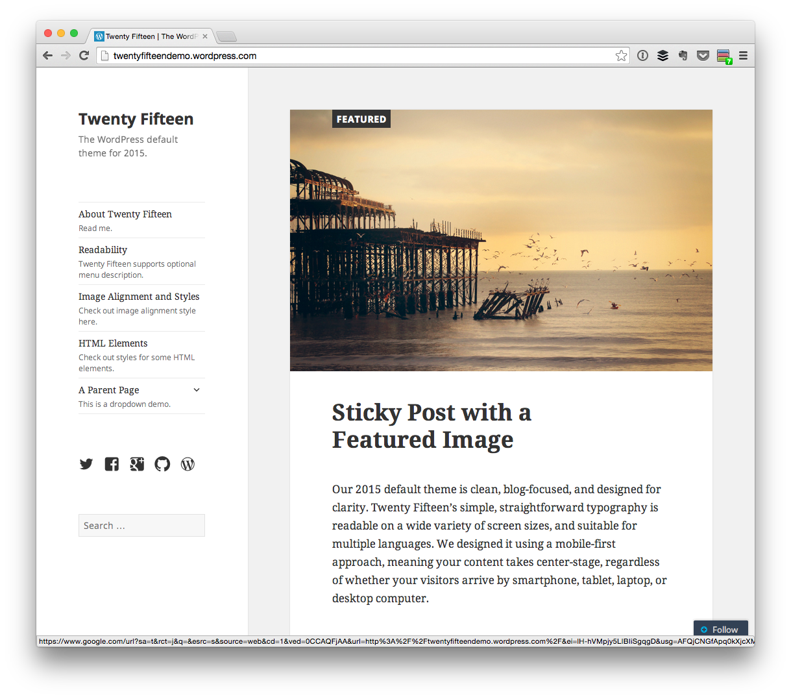Click the page reload icon
The image size is (791, 699).
click(84, 56)
